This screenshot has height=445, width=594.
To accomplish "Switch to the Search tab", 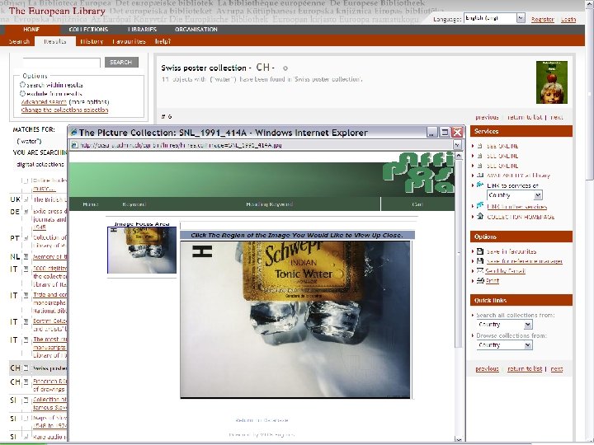I will point(19,41).
